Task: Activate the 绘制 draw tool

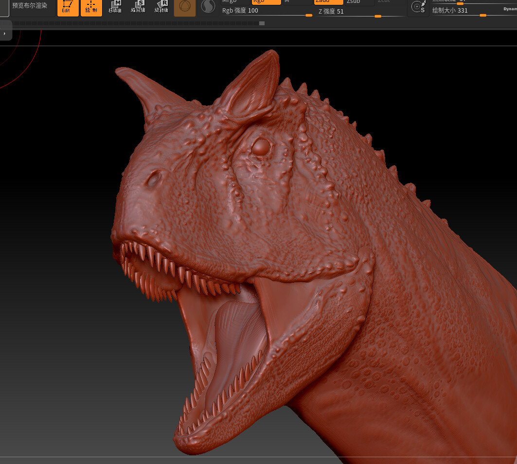Action: (91, 7)
